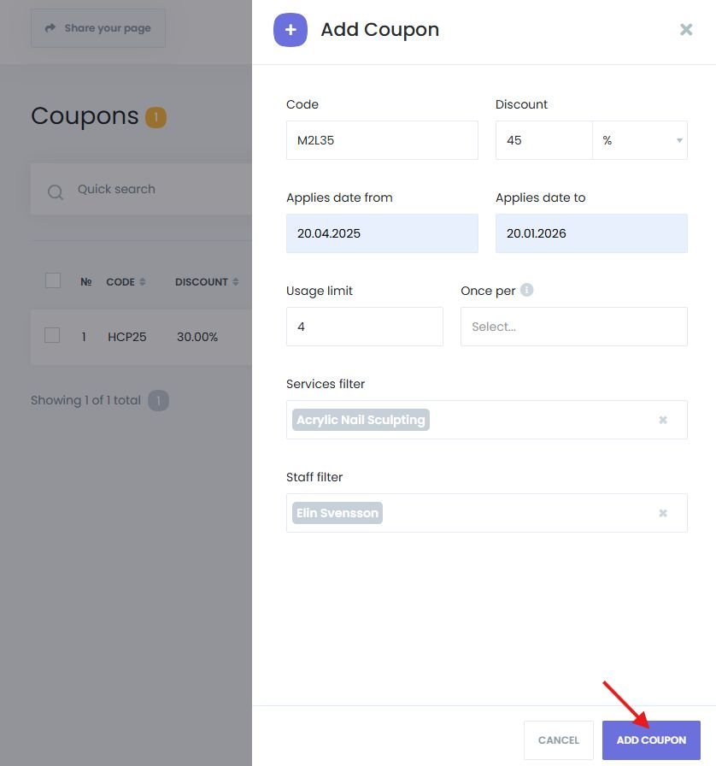Toggle the select-all checkbox in the table header
Viewport: 716px width, 766px height.
point(52,280)
